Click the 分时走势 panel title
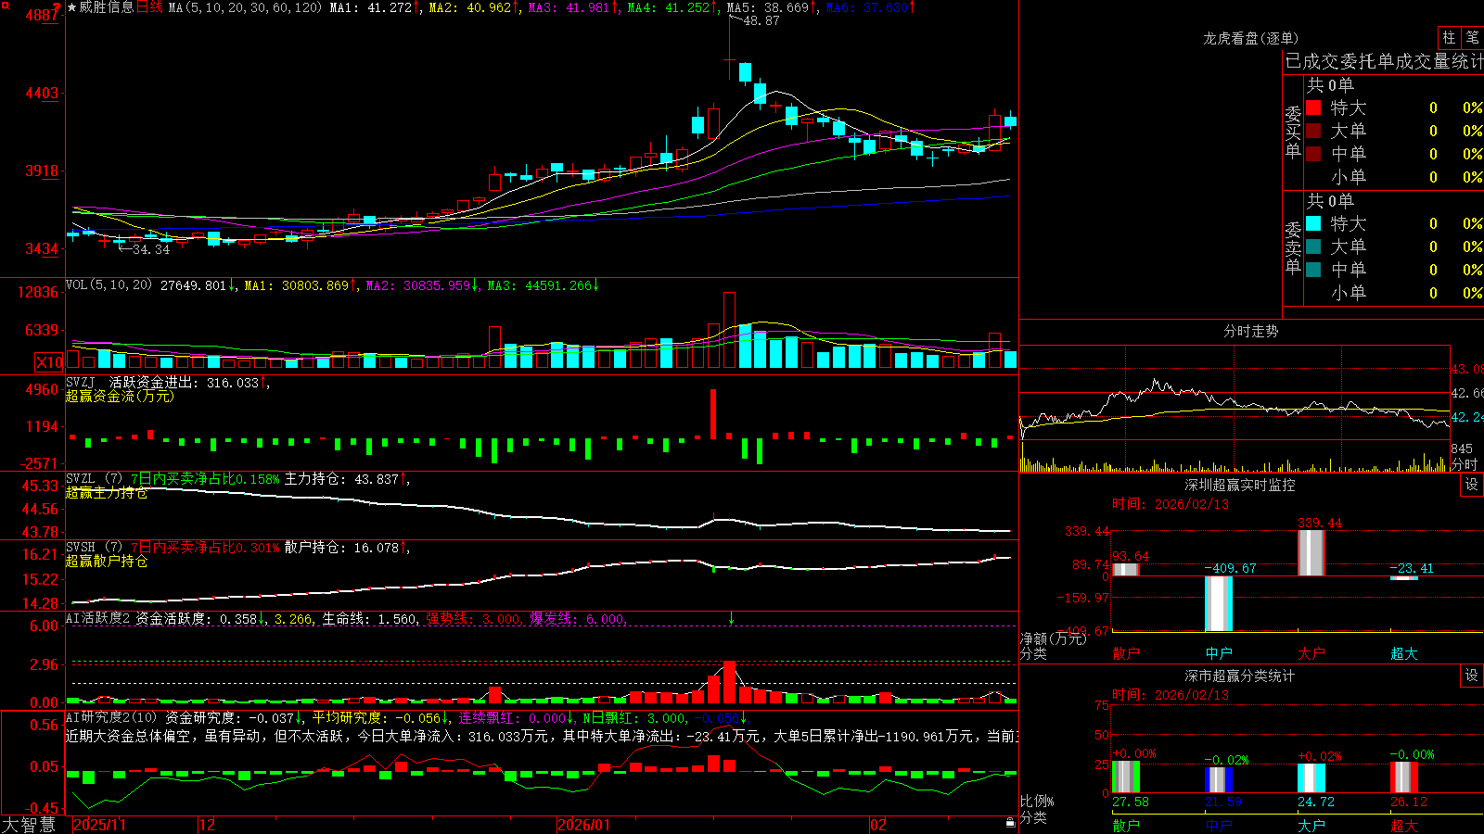The width and height of the screenshot is (1484, 834). [1250, 331]
